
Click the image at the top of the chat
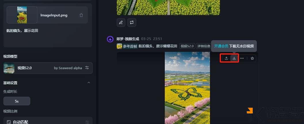[x=168, y=7]
